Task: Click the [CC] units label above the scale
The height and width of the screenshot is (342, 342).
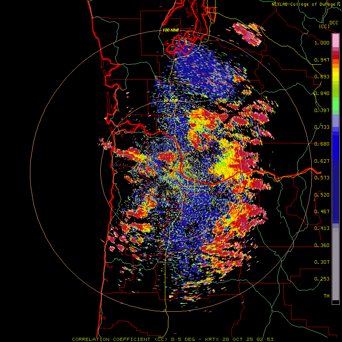Action: [325, 26]
